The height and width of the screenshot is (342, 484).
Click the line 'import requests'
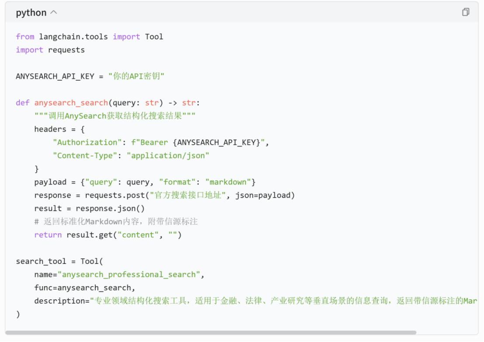point(50,50)
